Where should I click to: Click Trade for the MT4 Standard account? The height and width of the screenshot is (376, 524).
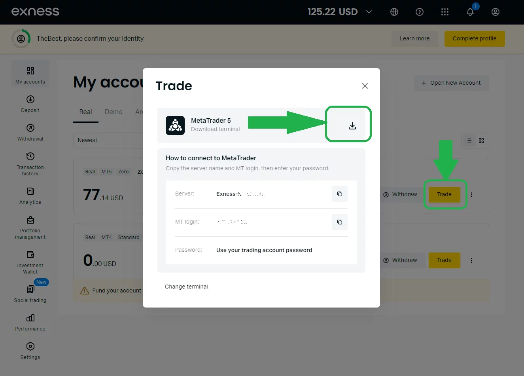pos(445,260)
